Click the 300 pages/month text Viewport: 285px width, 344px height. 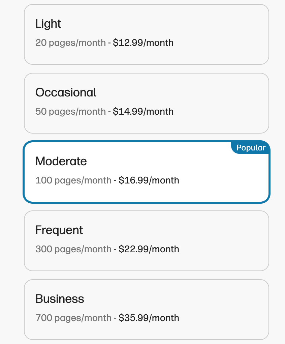pos(73,249)
